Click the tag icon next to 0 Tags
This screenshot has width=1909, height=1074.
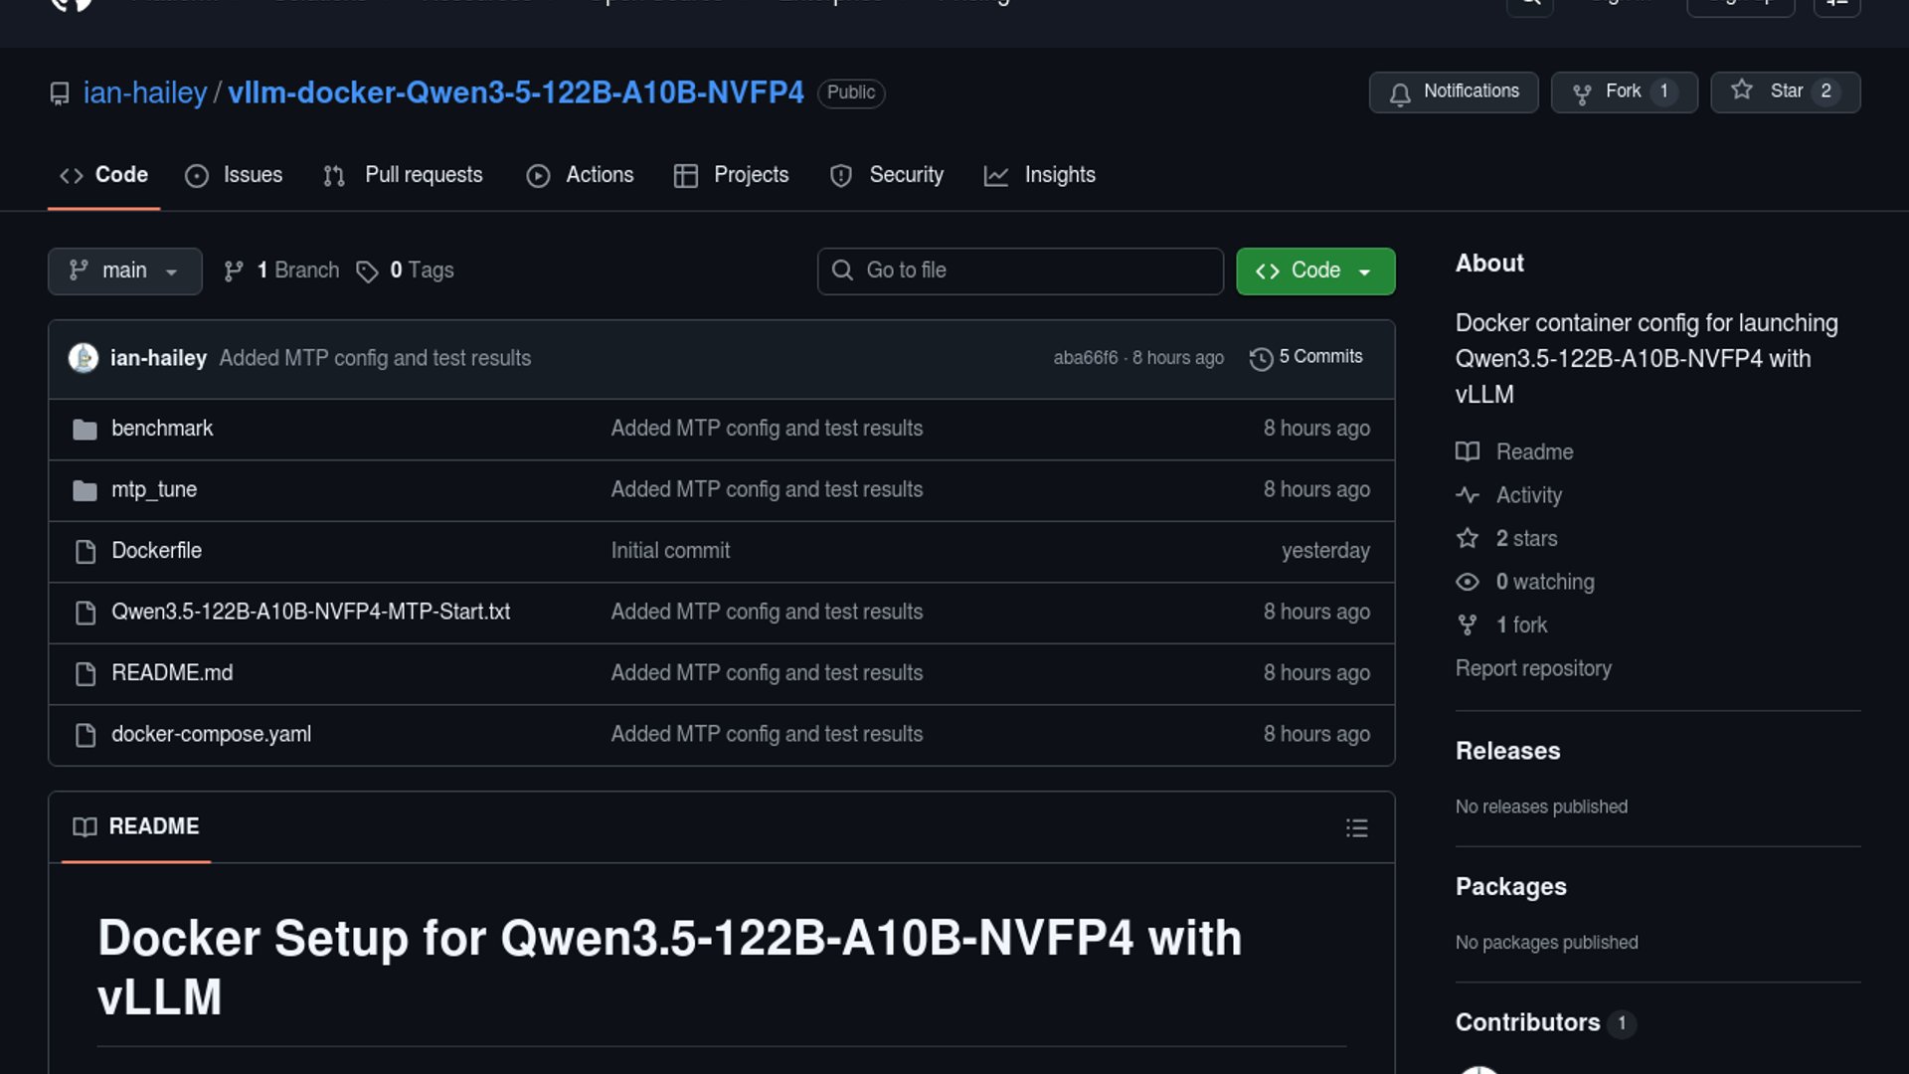pos(367,271)
